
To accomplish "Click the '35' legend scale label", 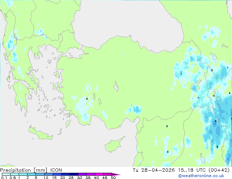I will tap(88, 178).
